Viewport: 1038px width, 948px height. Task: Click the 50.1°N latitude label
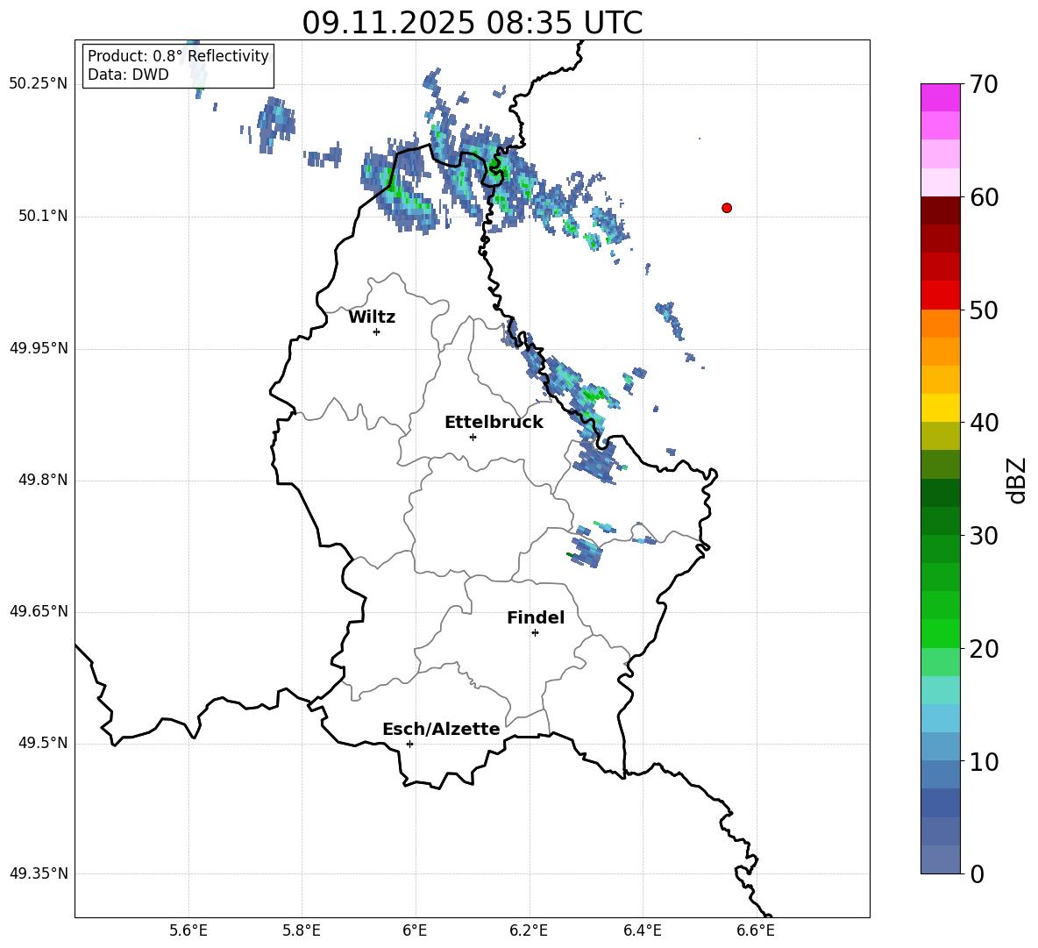click(43, 216)
